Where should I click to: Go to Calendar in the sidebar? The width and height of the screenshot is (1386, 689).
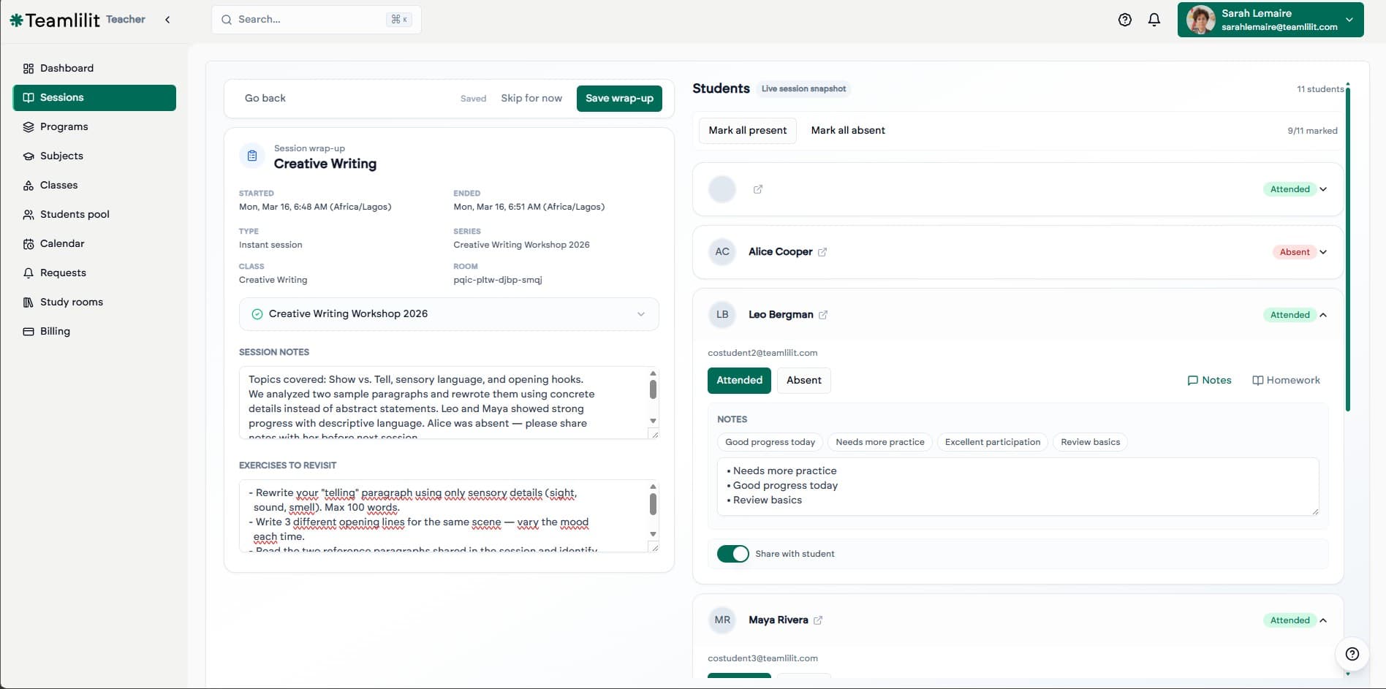[x=62, y=244]
